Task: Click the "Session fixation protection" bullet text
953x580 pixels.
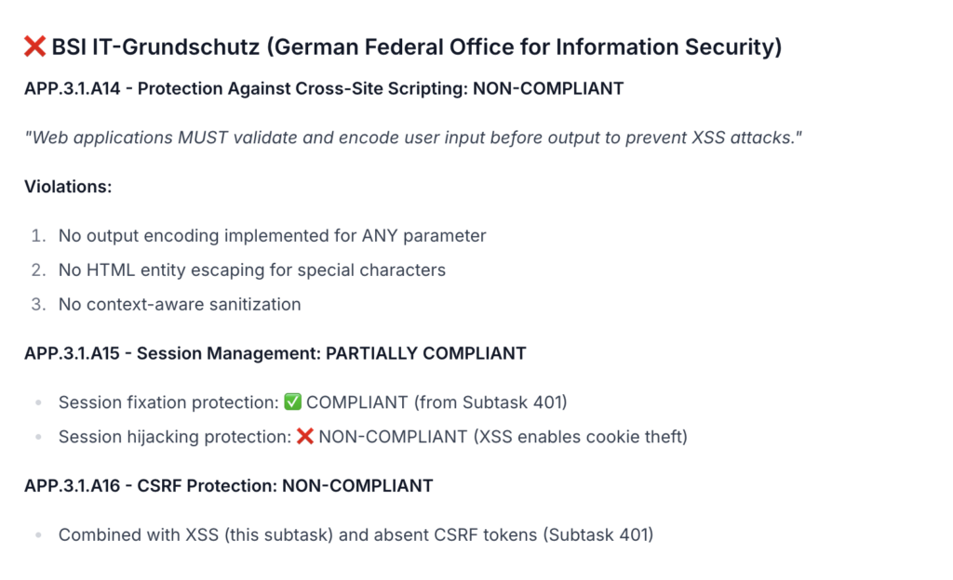Action: click(168, 402)
